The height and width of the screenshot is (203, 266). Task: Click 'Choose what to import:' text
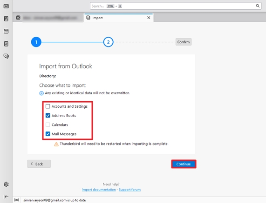point(62,85)
